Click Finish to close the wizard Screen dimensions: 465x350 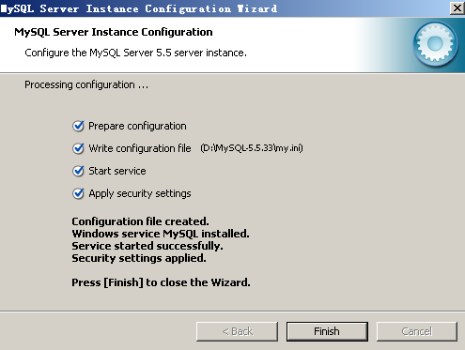coord(327,331)
